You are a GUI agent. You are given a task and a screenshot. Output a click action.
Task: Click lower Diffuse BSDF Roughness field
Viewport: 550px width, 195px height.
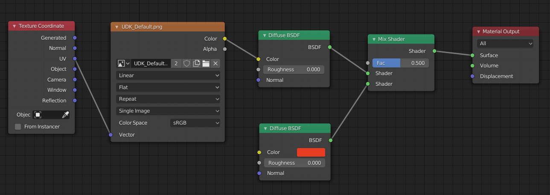click(x=294, y=163)
